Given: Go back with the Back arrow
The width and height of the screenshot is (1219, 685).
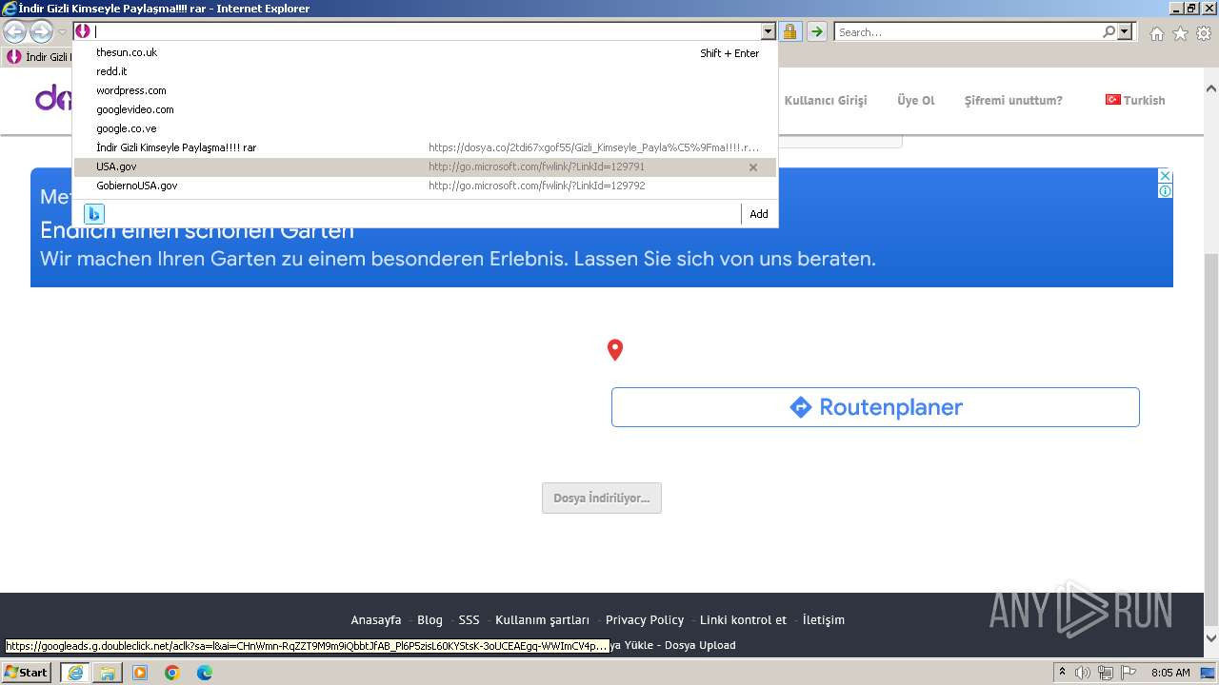Looking at the screenshot, I should pos(15,32).
